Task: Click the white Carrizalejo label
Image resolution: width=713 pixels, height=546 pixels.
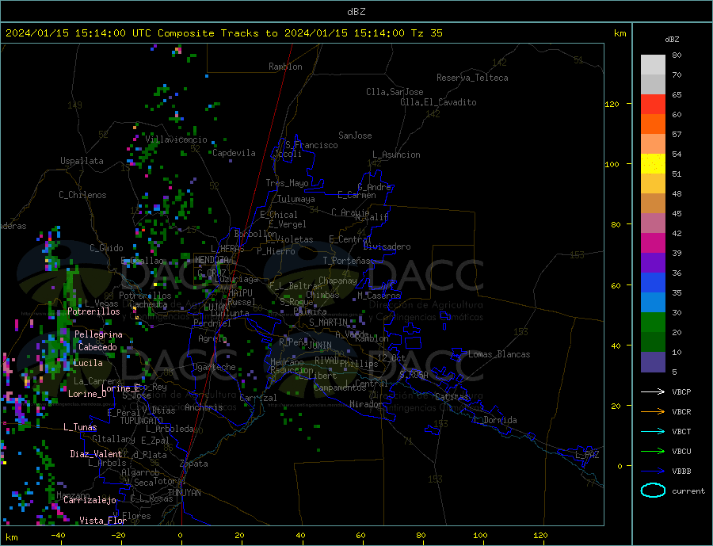Action: pos(90,501)
